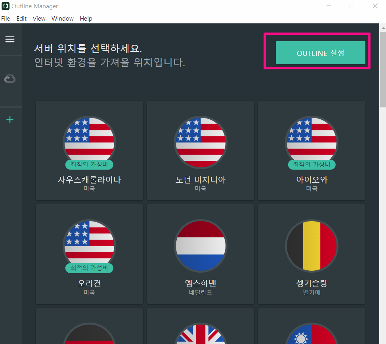This screenshot has width=386, height=344.
Task: Open the View menu
Action: (39, 19)
